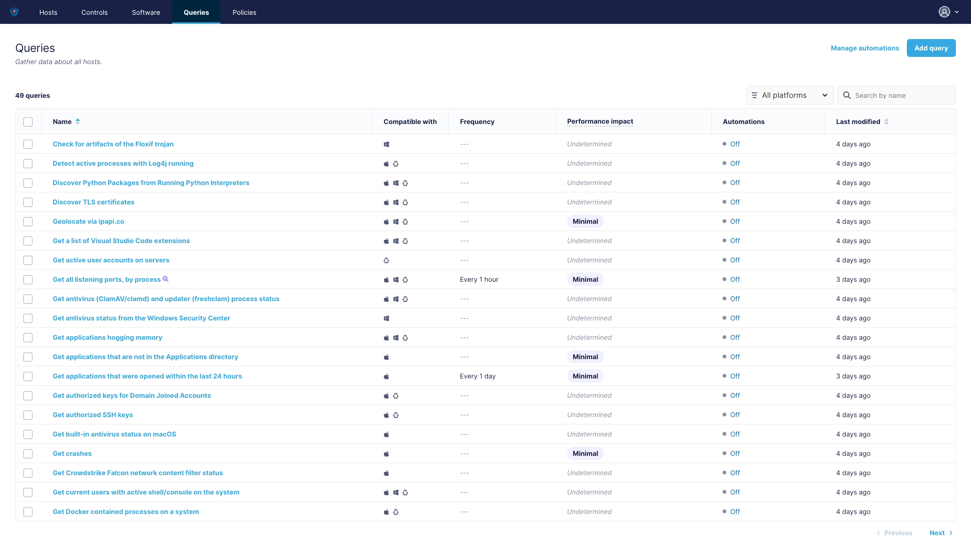Open the Queries tab in navigation
This screenshot has height=559, width=971.
point(196,12)
